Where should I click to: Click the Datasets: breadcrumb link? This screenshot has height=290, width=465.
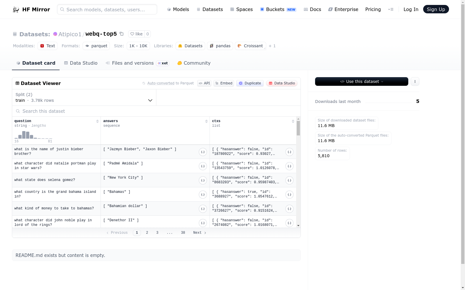(35, 34)
